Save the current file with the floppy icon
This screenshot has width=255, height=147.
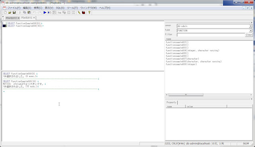tap(14, 12)
